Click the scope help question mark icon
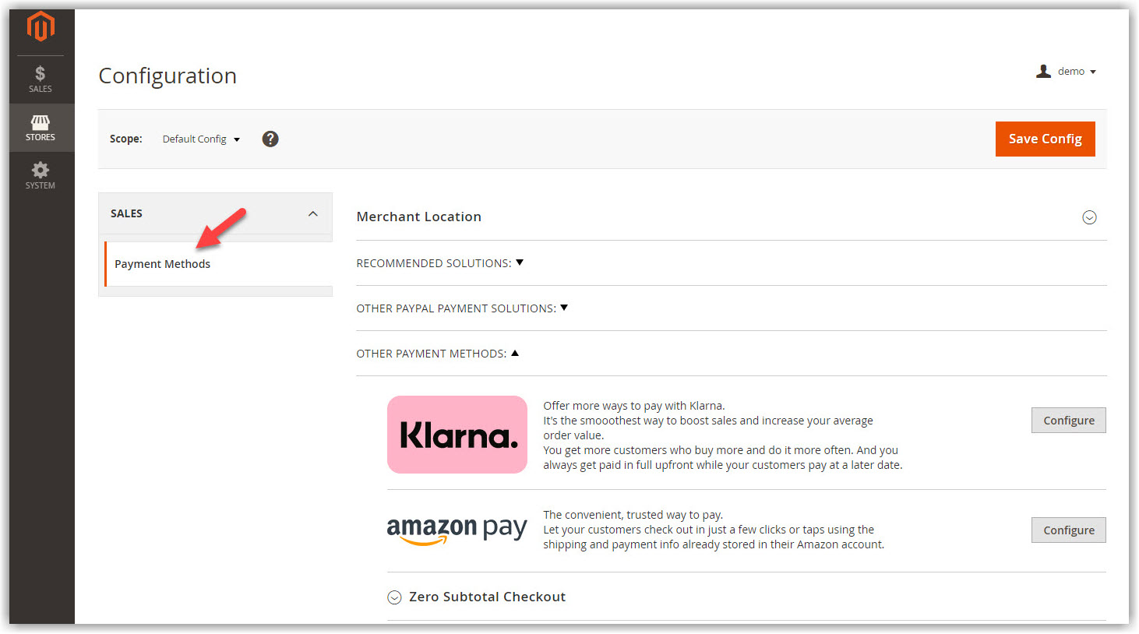1139x634 pixels. click(270, 139)
